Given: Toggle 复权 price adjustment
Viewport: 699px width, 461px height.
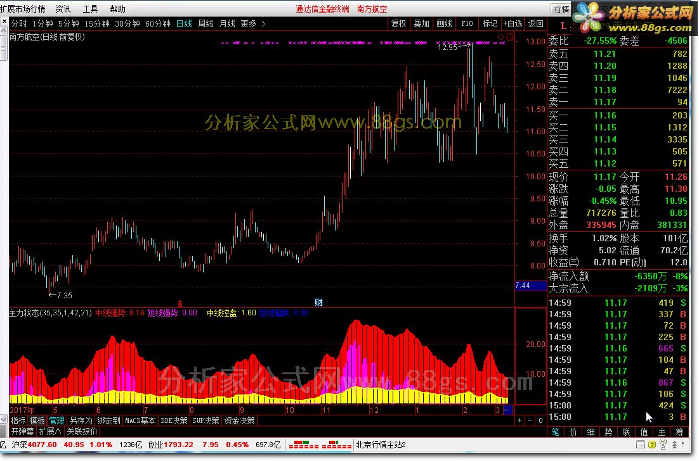Looking at the screenshot, I should (x=398, y=23).
